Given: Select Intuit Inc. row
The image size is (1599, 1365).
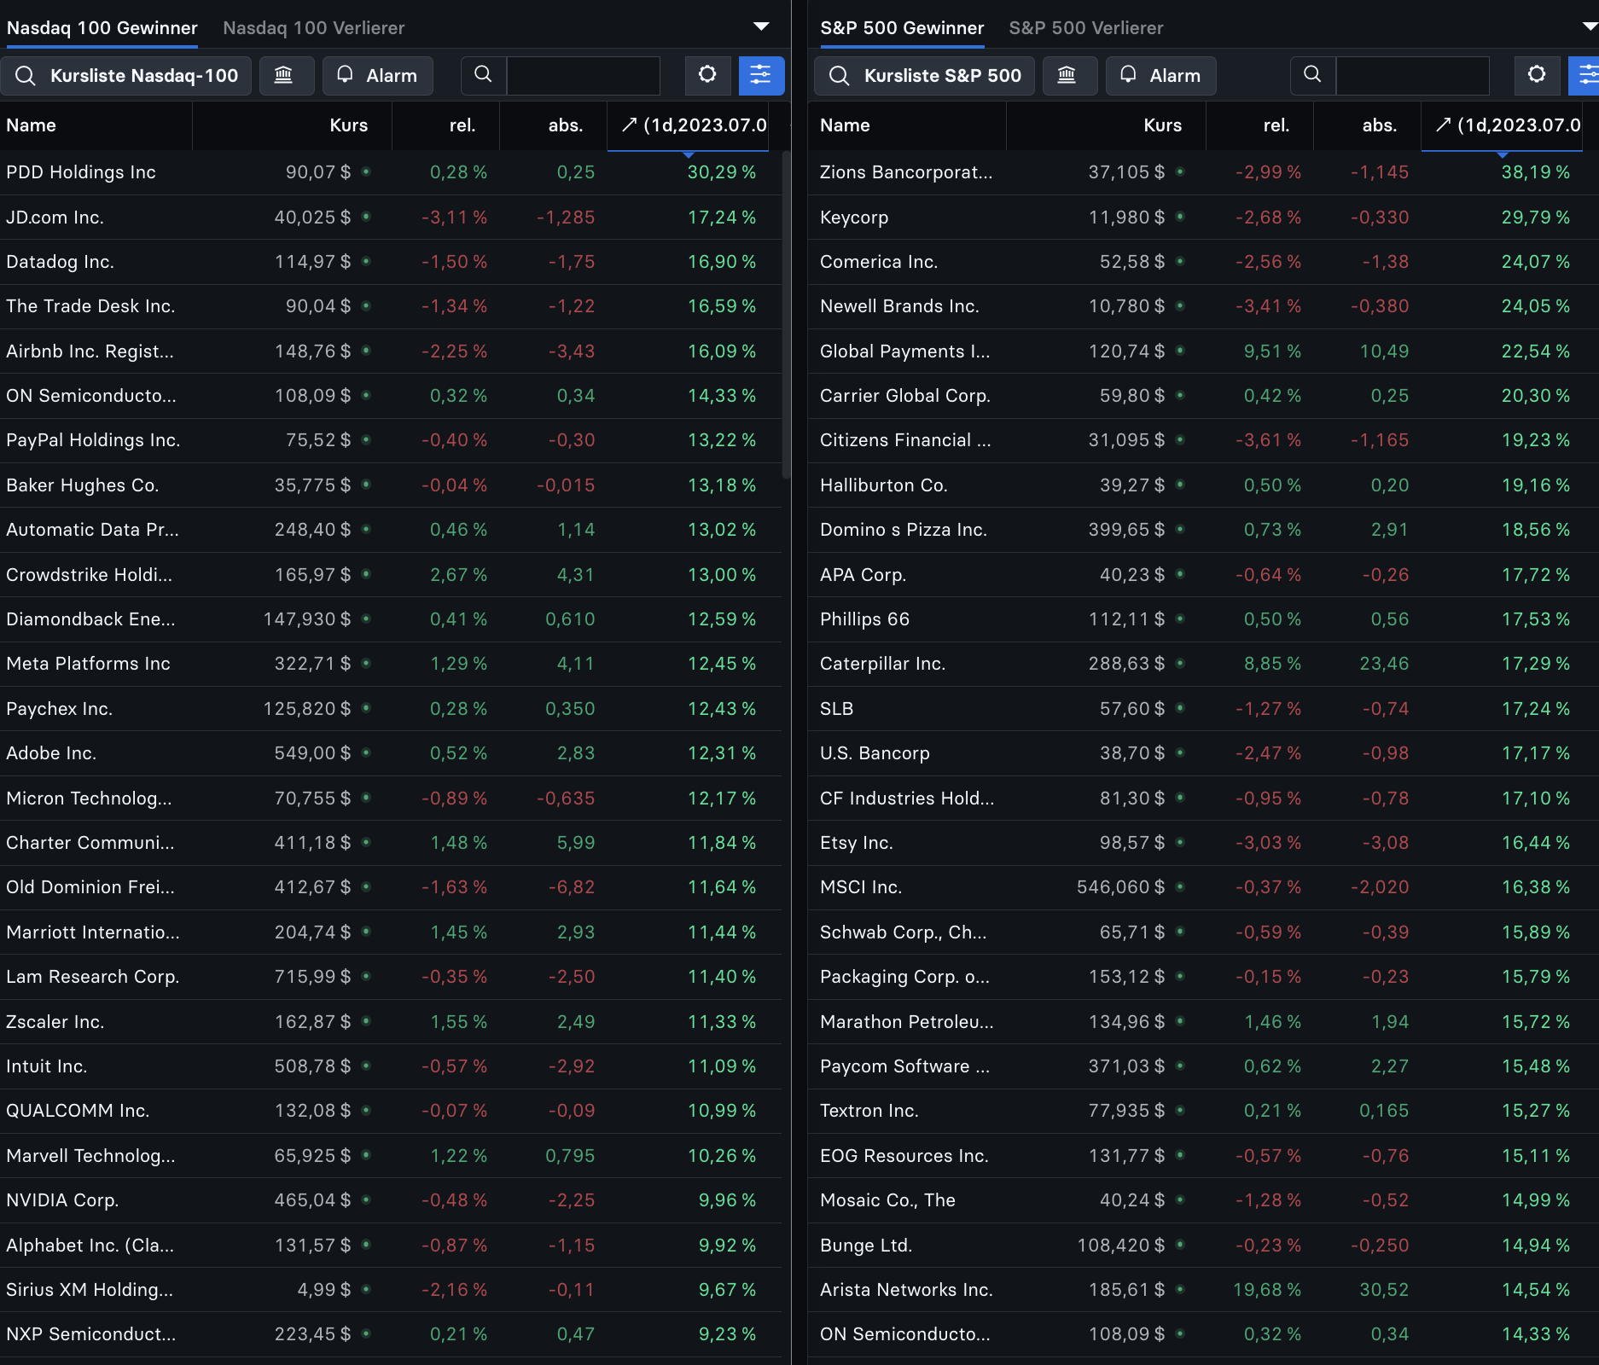Looking at the screenshot, I should point(391,1066).
